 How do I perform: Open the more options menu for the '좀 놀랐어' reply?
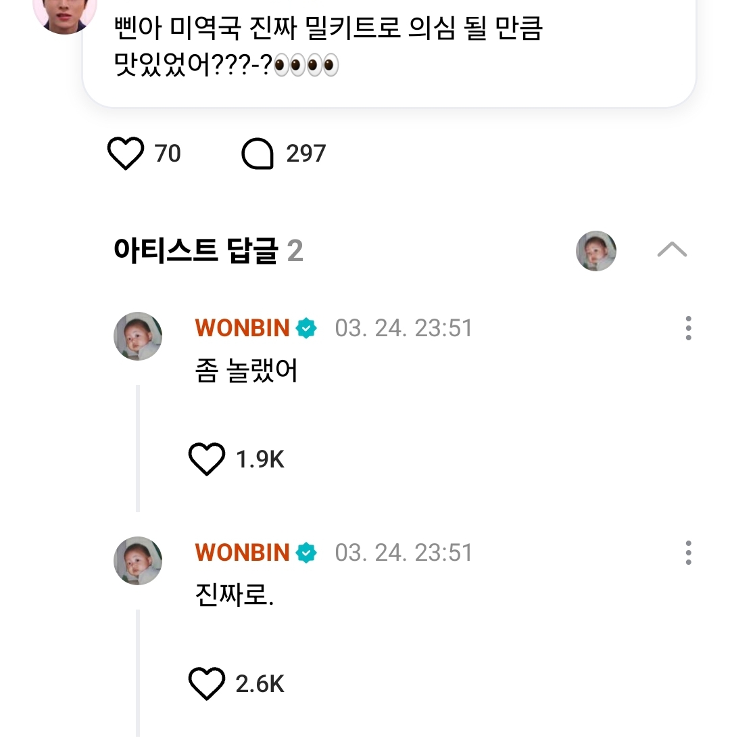[688, 328]
